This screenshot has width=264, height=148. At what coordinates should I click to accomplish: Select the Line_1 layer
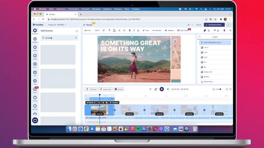[x=215, y=52]
